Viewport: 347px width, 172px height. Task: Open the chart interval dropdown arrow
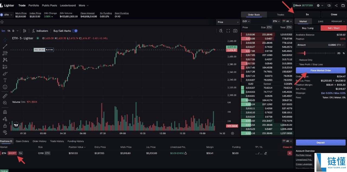point(17,31)
